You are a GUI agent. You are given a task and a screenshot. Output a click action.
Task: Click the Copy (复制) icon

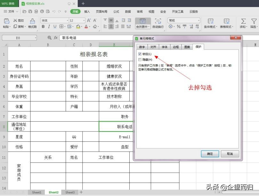click(x=15, y=26)
